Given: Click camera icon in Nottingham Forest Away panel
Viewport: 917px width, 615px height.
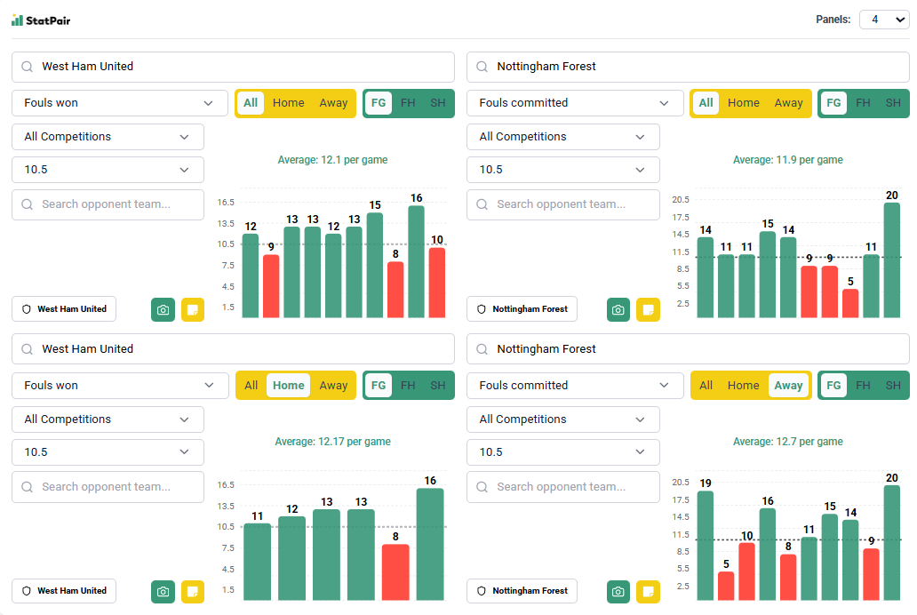Looking at the screenshot, I should click(618, 591).
